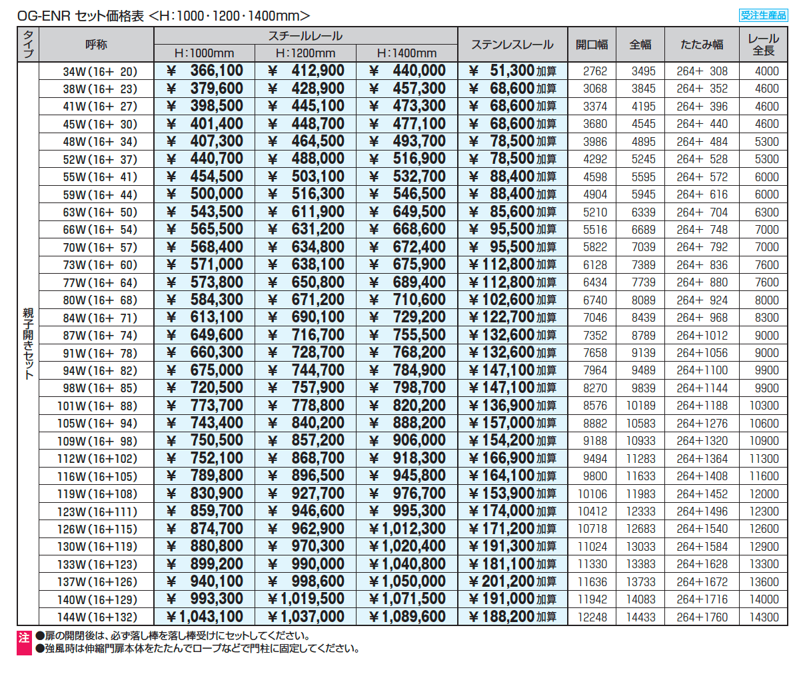Click the ¥51,300 加算 stainless rail cell
805x694 pixels.
(x=512, y=71)
